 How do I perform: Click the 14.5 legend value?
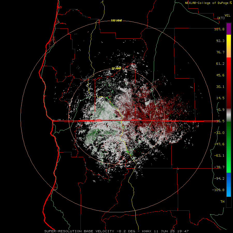220,98
